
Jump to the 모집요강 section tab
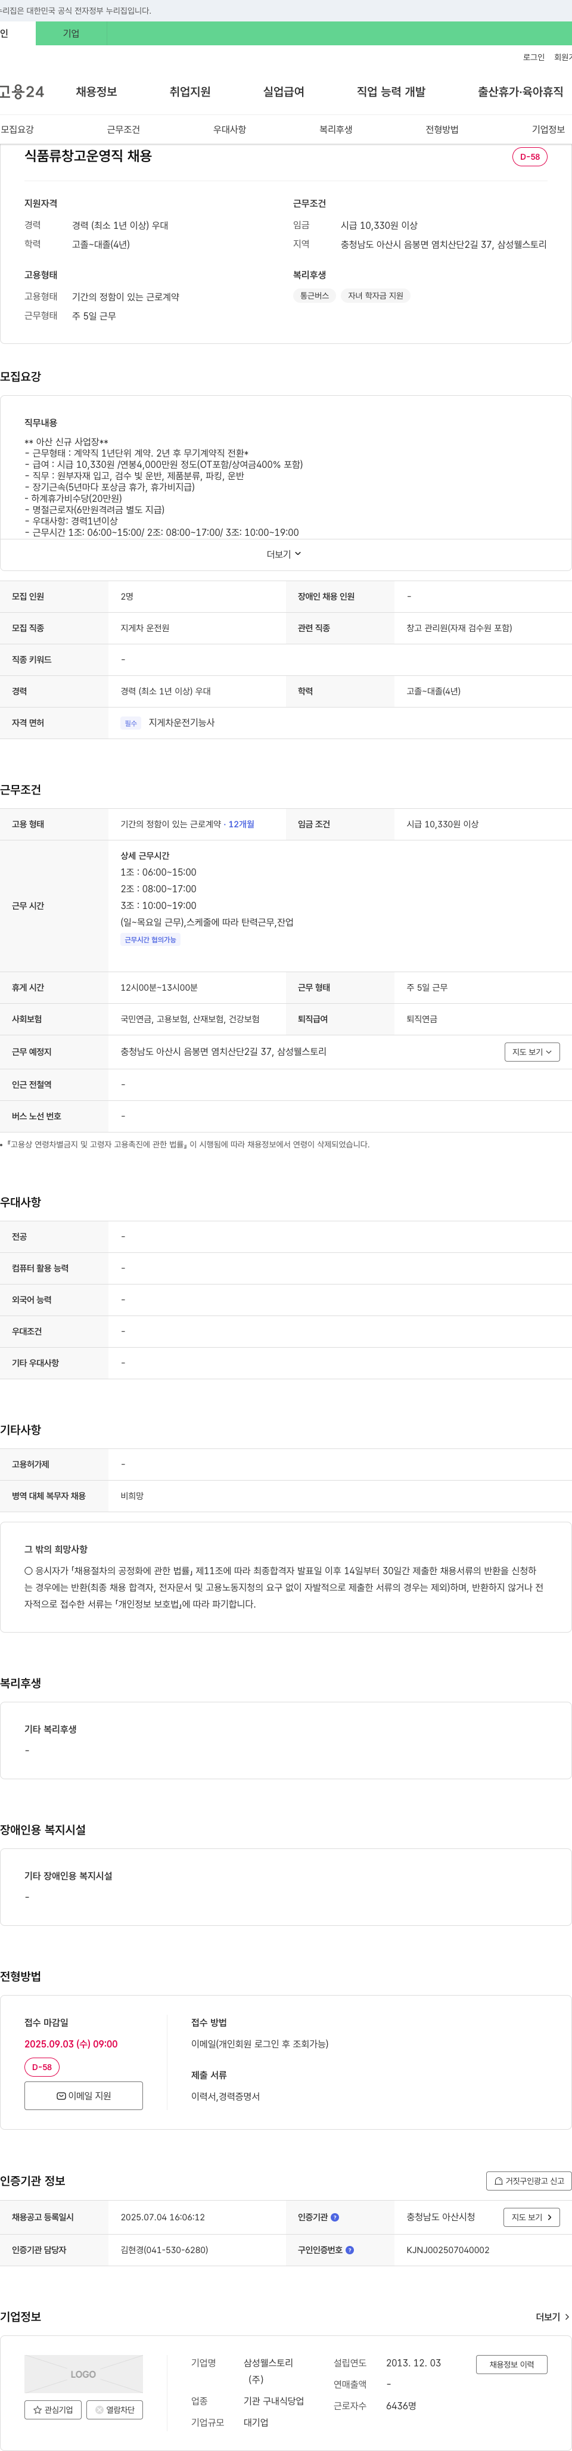17,129
